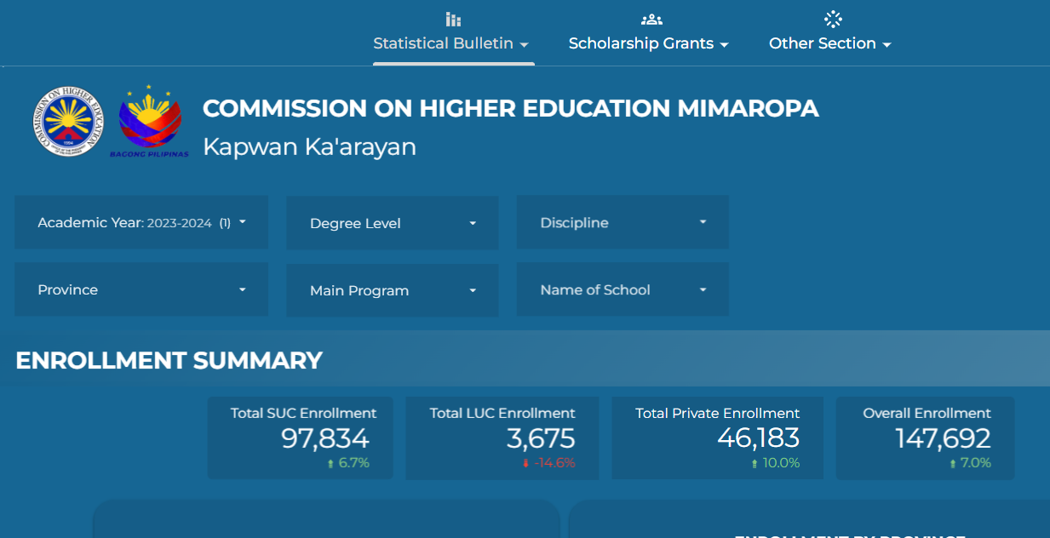Screen dimensions: 1050x538
Task: Click the -14.6% change under LUC Enrollment
Action: click(x=554, y=464)
